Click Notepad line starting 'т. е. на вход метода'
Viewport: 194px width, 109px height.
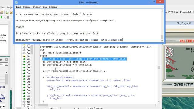point(54,14)
